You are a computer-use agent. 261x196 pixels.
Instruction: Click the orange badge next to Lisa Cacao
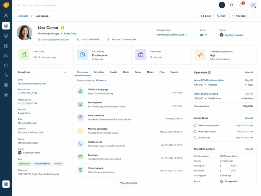pyautogui.click(x=62, y=28)
